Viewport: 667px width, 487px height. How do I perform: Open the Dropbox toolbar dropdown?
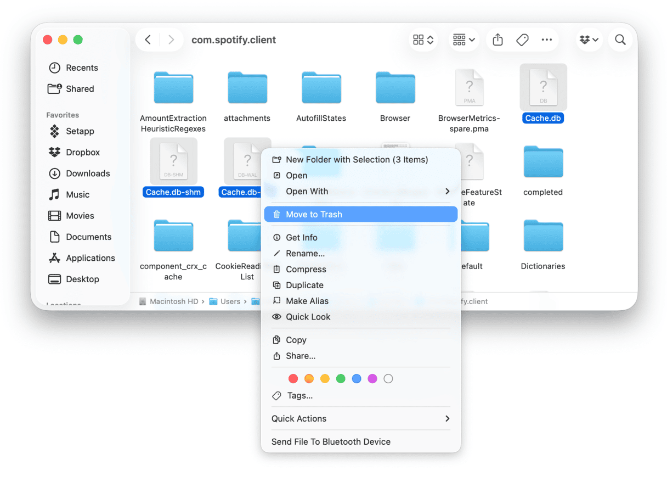coord(589,40)
